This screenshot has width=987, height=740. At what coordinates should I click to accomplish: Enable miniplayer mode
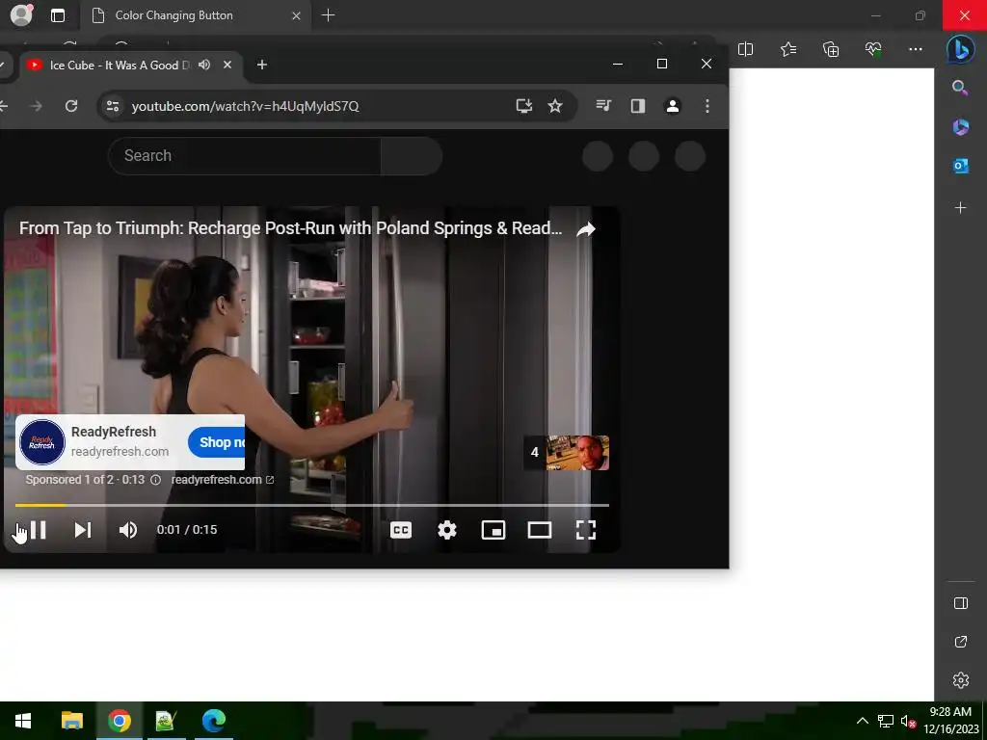point(493,530)
